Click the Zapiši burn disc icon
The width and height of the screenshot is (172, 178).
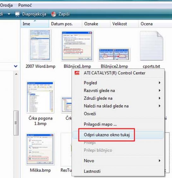point(54,14)
